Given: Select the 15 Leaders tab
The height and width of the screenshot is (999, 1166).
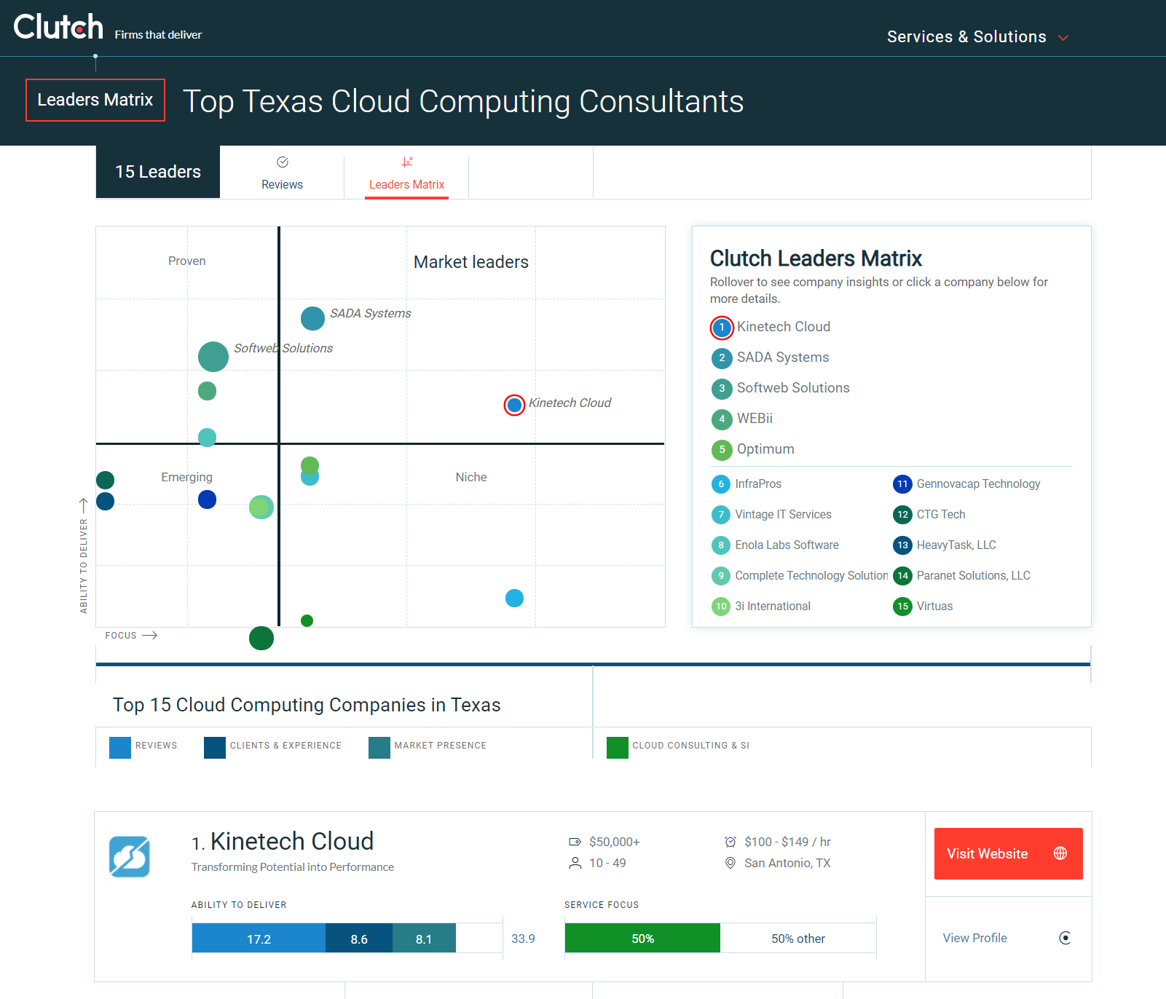Looking at the screenshot, I should (x=157, y=172).
